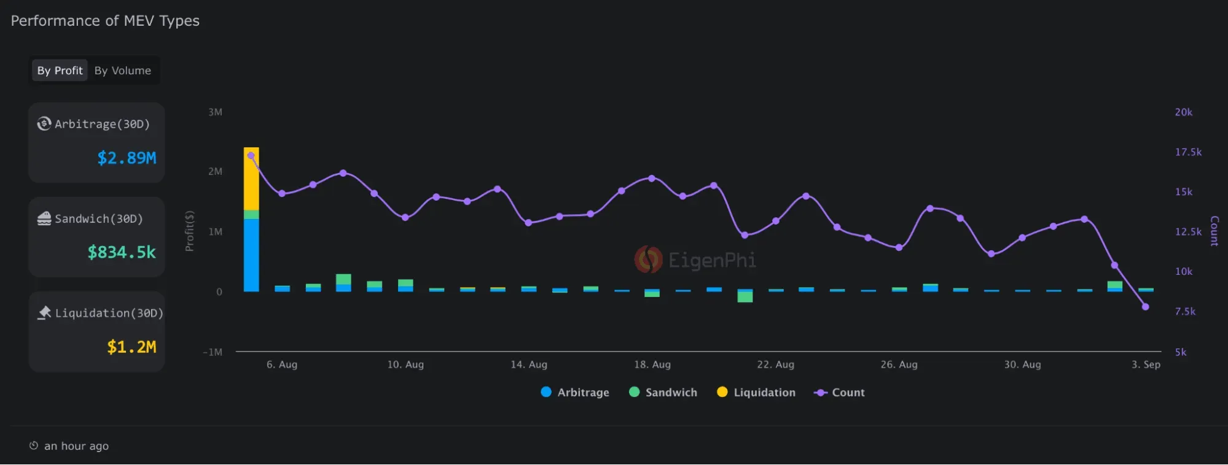
Task: Click the '10. Aug' x-axis label
Action: (x=405, y=364)
